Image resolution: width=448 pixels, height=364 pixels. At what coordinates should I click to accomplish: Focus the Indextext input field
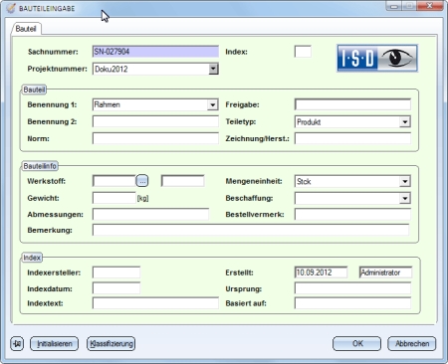coord(155,303)
